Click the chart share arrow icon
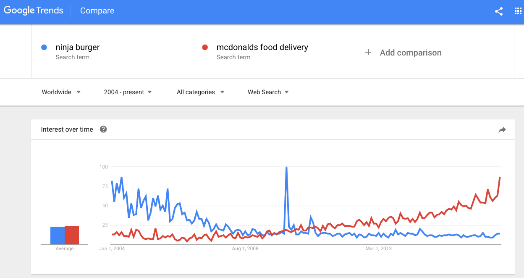The height and width of the screenshot is (278, 524). tap(502, 130)
